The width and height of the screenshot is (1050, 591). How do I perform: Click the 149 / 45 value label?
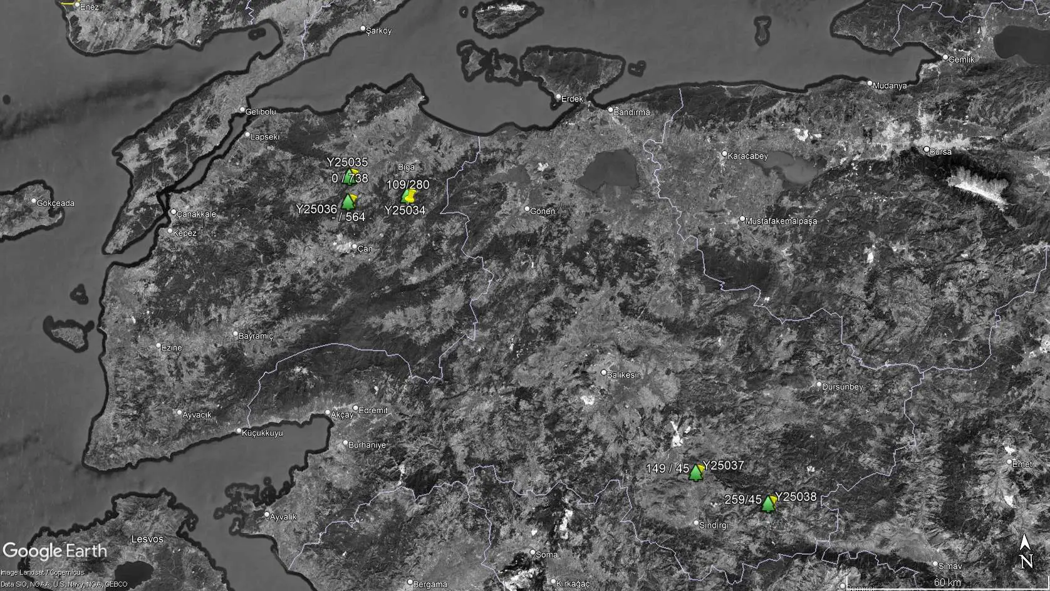tap(668, 468)
